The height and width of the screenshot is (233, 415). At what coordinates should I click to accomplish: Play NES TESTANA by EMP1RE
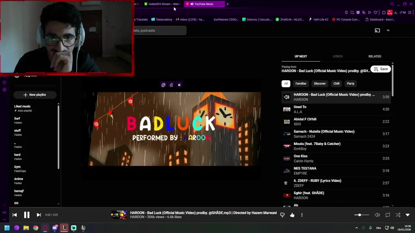pyautogui.click(x=336, y=171)
